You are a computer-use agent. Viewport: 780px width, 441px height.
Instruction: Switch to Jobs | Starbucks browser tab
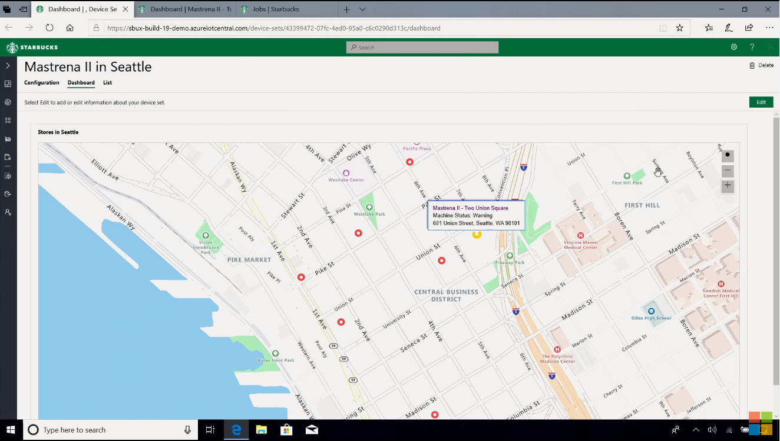[277, 9]
